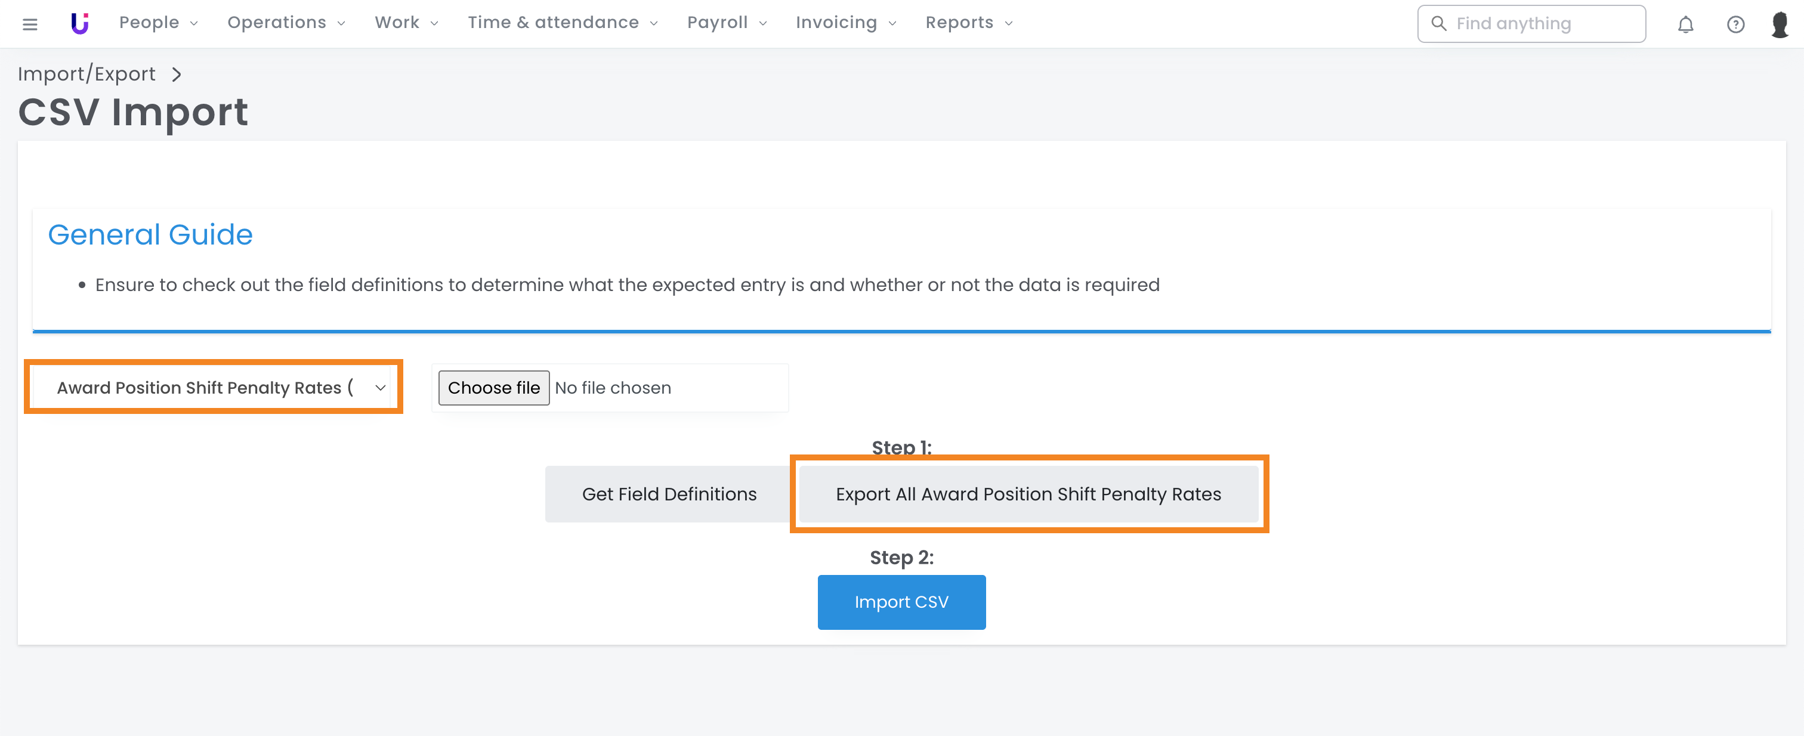Click in the Find anything search field
1804x736 pixels.
pyautogui.click(x=1541, y=24)
